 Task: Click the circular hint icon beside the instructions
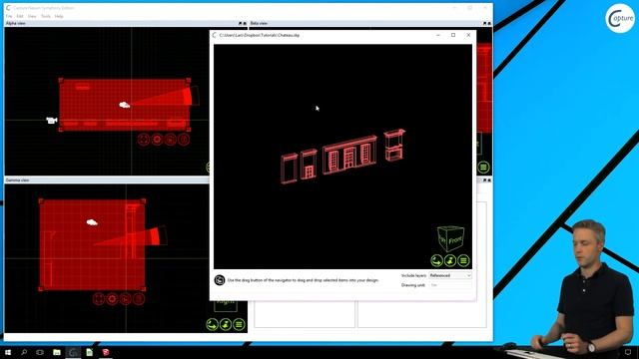[x=220, y=280]
